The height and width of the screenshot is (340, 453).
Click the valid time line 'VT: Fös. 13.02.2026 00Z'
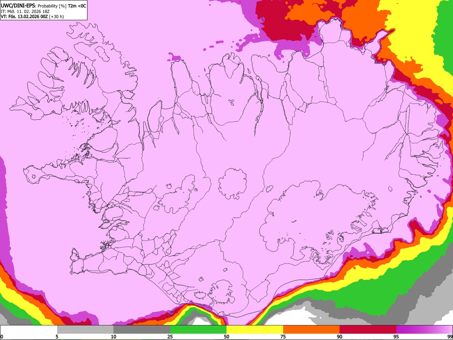tap(24, 17)
